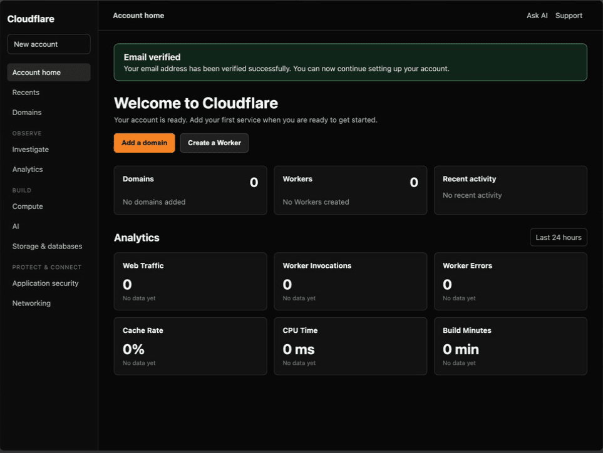Open the Recent activity card
603x453 pixels.
[x=510, y=190]
